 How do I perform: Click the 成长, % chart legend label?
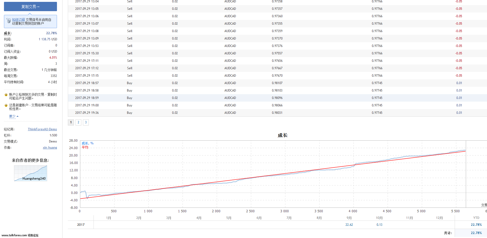[x=87, y=143]
